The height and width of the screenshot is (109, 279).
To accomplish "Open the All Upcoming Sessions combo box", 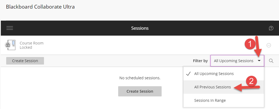I will click(234, 61).
